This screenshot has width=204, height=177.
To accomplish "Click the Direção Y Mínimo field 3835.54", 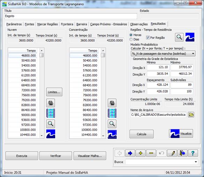I will 158,74.
